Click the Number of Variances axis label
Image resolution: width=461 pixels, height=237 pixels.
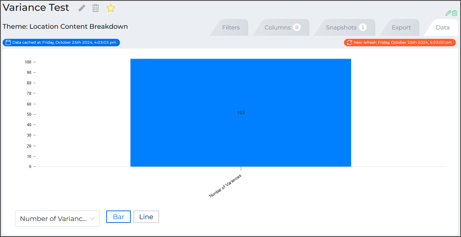(x=225, y=185)
